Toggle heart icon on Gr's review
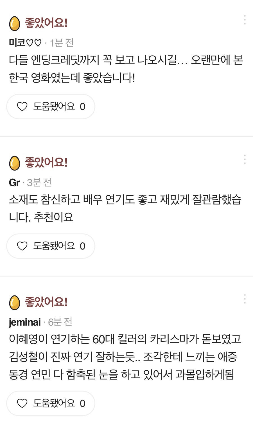The image size is (253, 433). pos(22,246)
